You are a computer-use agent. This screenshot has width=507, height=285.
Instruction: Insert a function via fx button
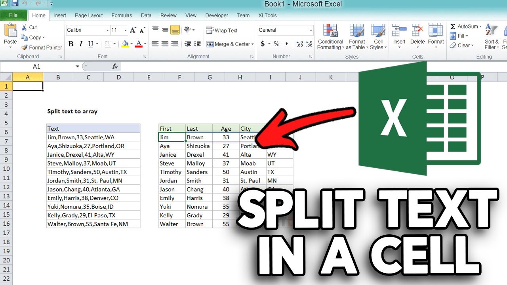tap(115, 66)
